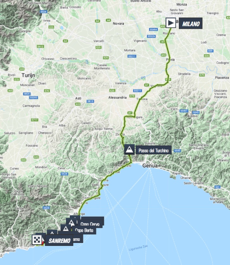Open the Passo del Turchino label

[x=153, y=151]
